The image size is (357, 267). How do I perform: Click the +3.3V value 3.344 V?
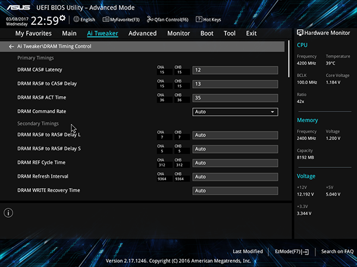click(304, 214)
